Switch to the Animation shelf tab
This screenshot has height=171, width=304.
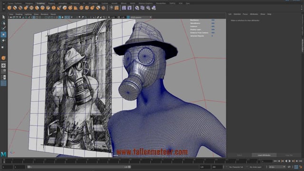pyautogui.click(x=63, y=3)
